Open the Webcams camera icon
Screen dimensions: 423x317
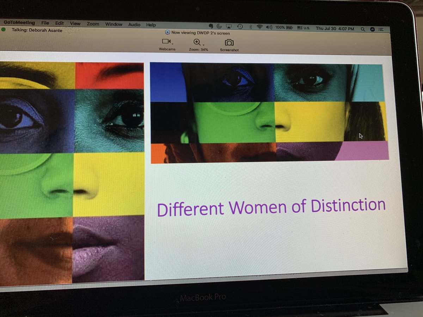tap(166, 42)
